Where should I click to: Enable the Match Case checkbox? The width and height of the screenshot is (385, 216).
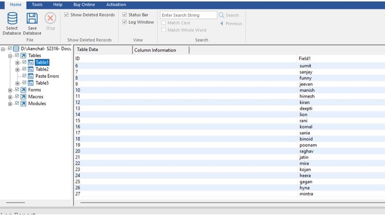coord(164,23)
